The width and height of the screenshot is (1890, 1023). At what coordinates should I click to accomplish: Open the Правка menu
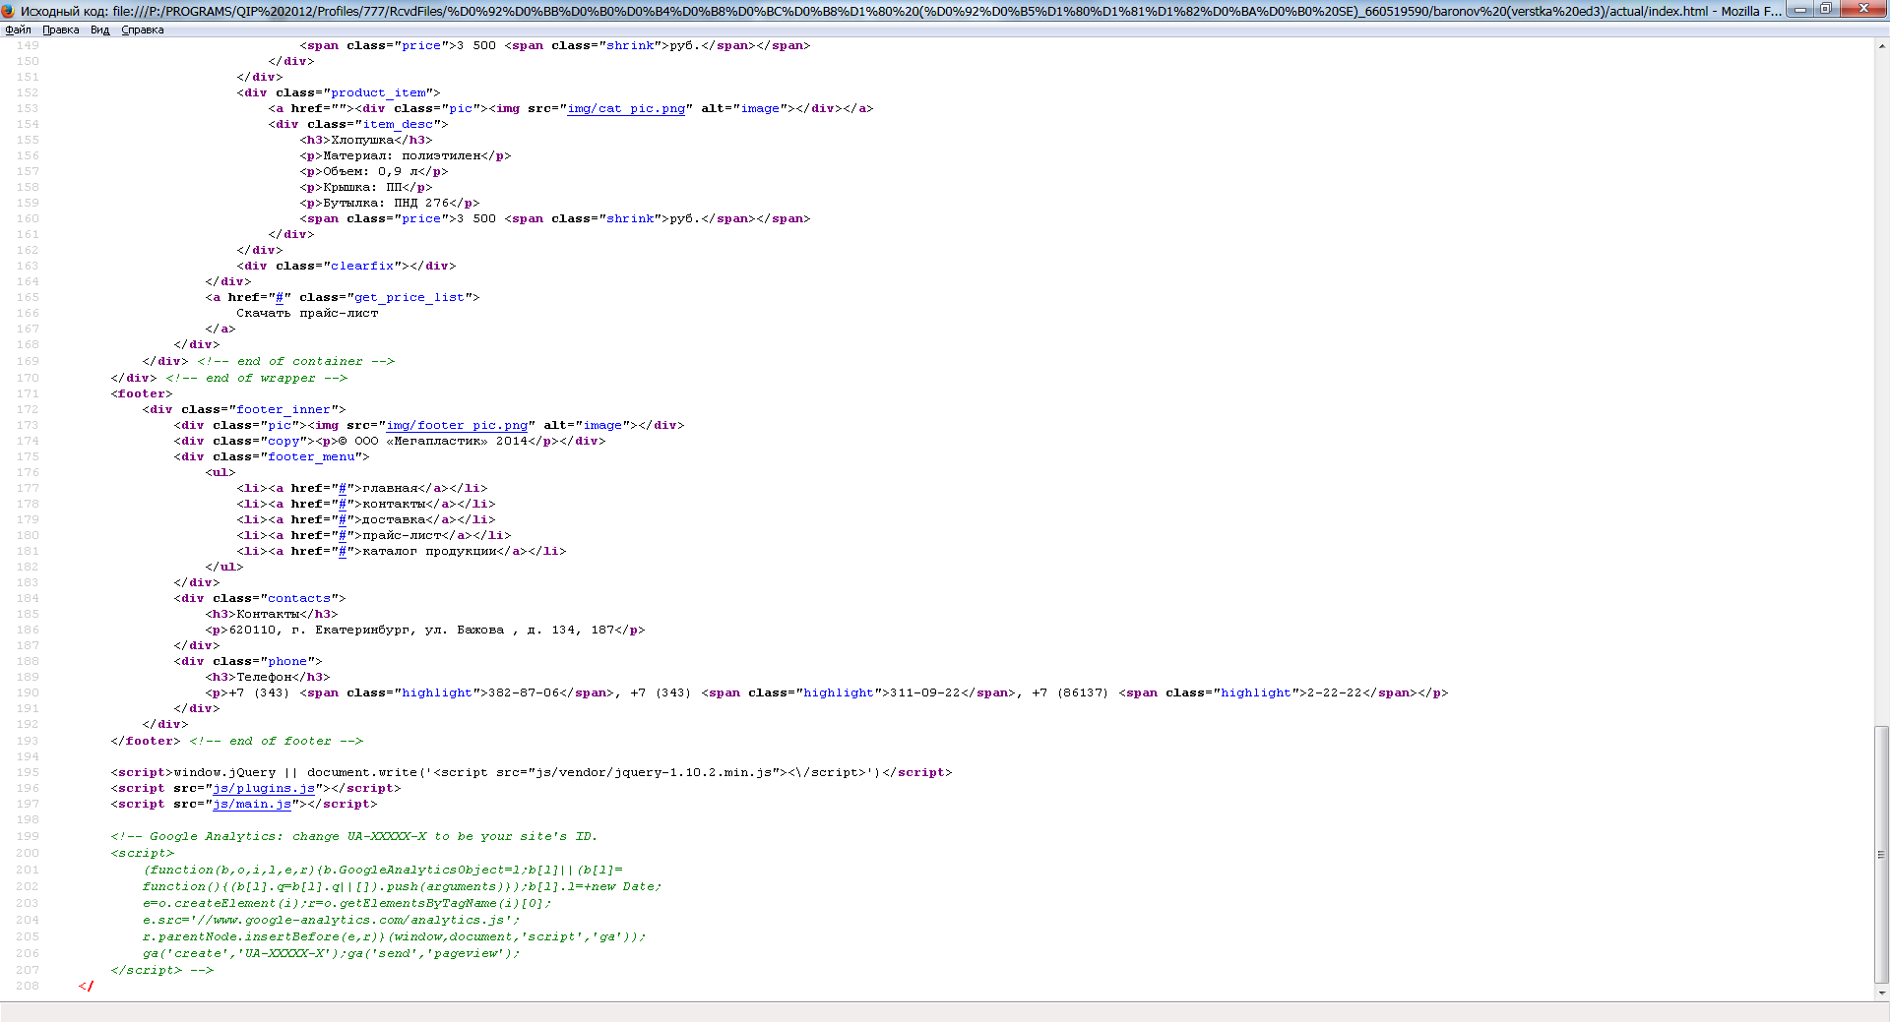pos(60,30)
